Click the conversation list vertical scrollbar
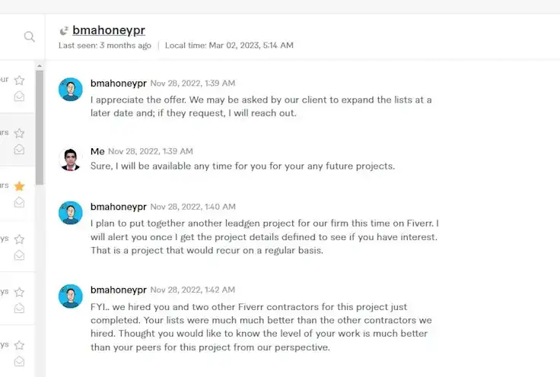Image resolution: width=560 pixels, height=377 pixels. coord(40,122)
